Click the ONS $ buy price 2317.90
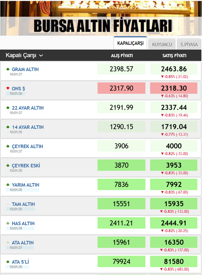Viewport: 203px width, 275px height. pyautogui.click(x=121, y=88)
